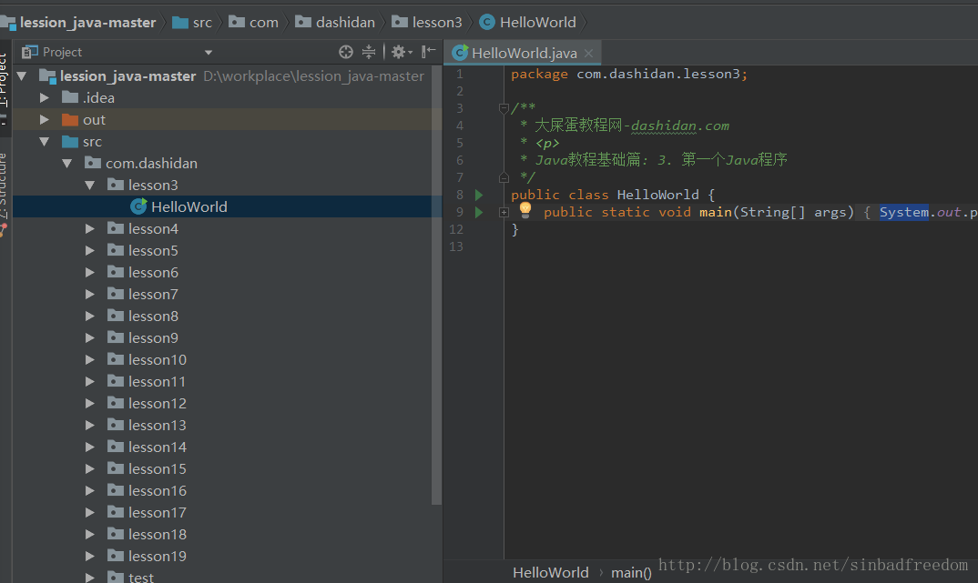Click lession_java-master in the breadcrumb
Screen dimensions: 978x583
pos(88,23)
